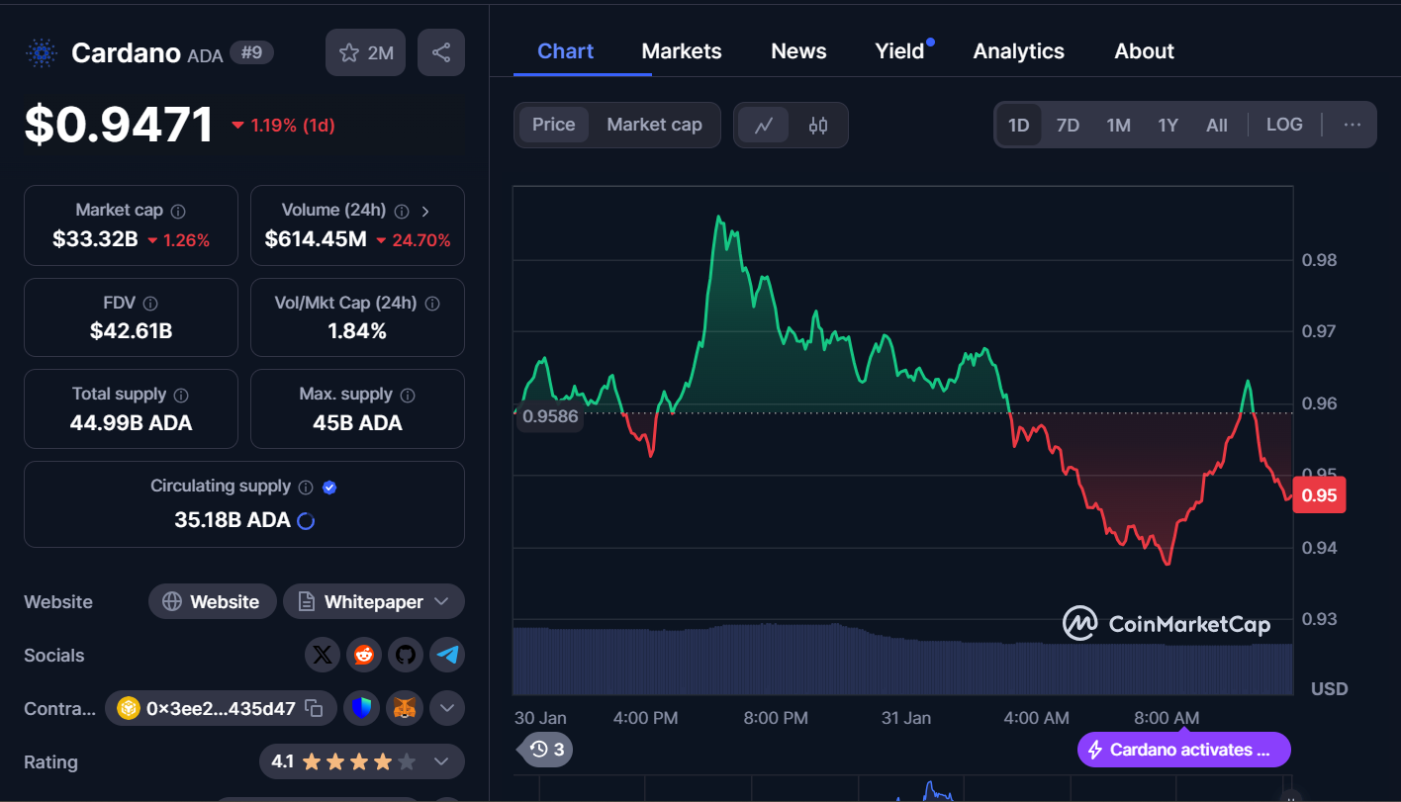Image resolution: width=1401 pixels, height=802 pixels.
Task: Select the Price chart toggle
Action: click(x=554, y=125)
